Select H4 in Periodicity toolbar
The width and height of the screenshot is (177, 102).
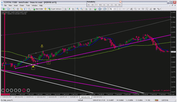[x=108, y=5]
